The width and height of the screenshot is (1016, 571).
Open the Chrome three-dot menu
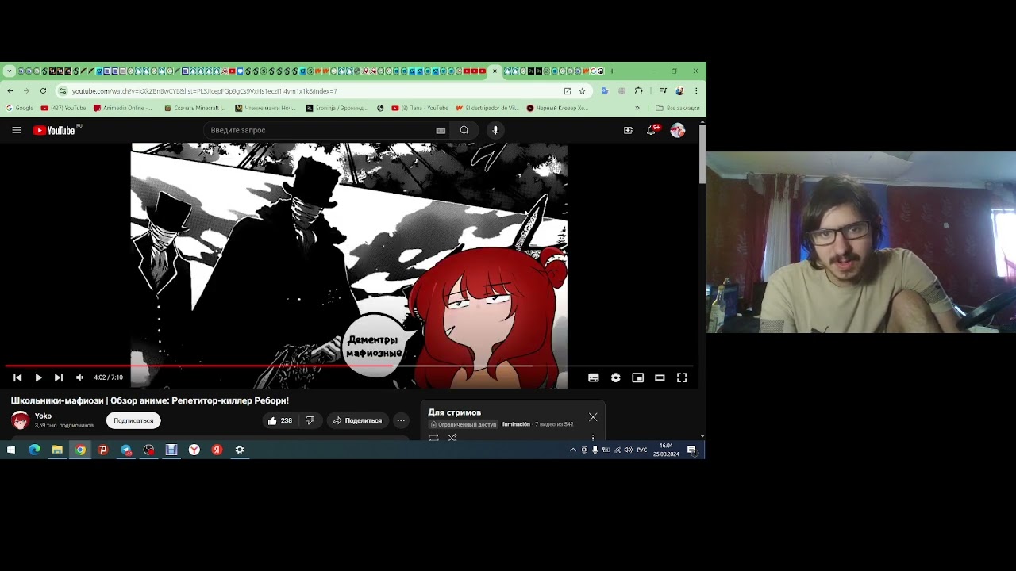pos(696,91)
